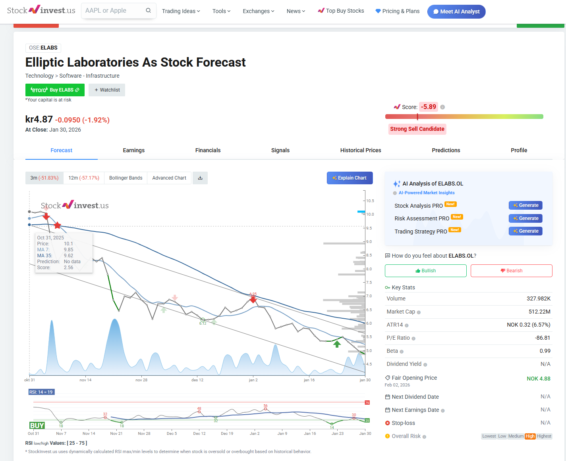The width and height of the screenshot is (566, 461).
Task: Click the search magnifier icon
Action: click(148, 11)
